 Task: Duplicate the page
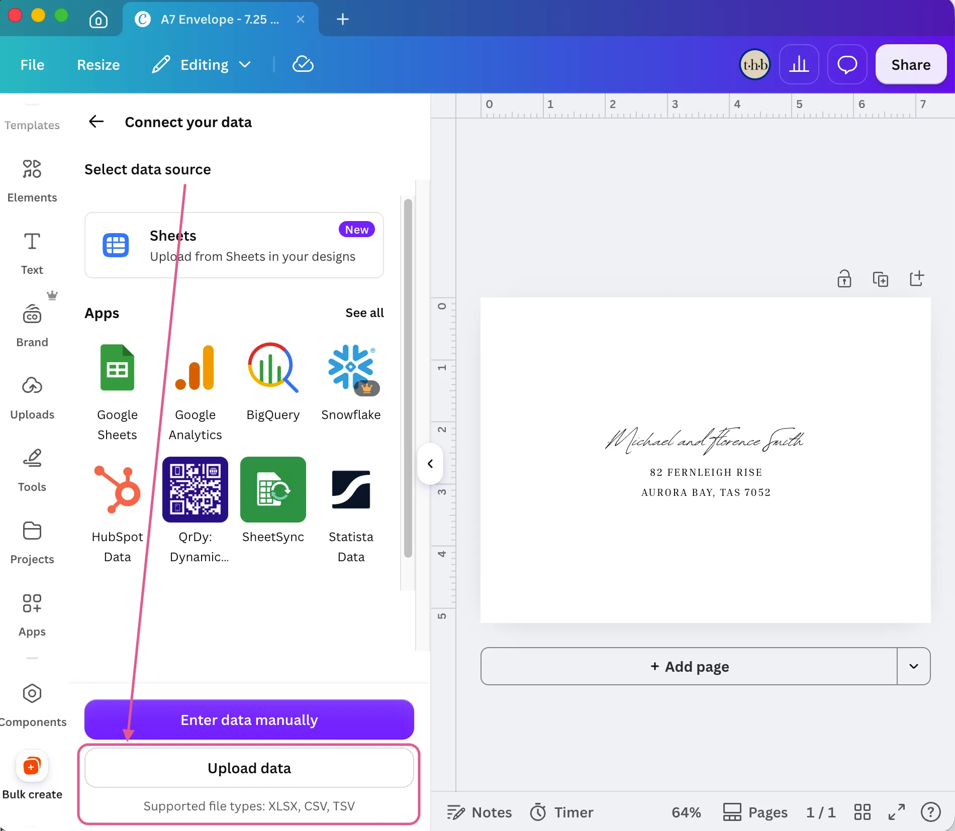tap(881, 278)
